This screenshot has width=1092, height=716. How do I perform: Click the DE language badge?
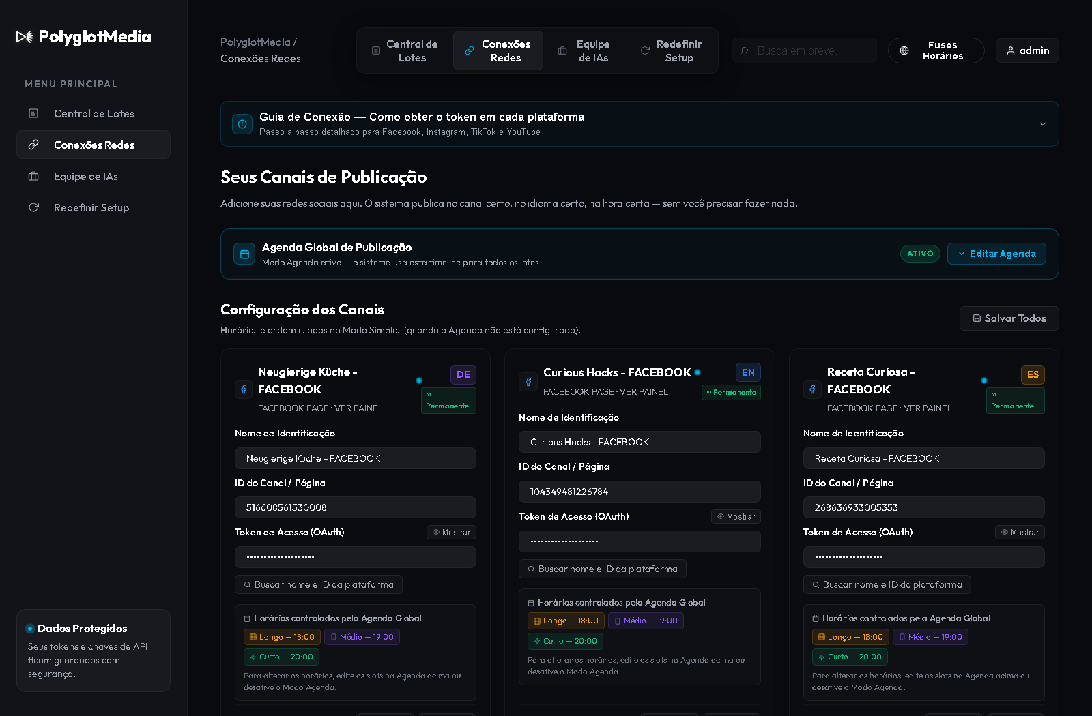coord(463,374)
